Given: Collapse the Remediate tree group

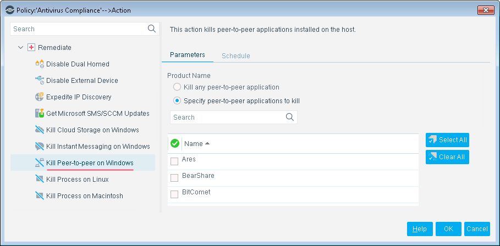Looking at the screenshot, I should click(x=21, y=47).
